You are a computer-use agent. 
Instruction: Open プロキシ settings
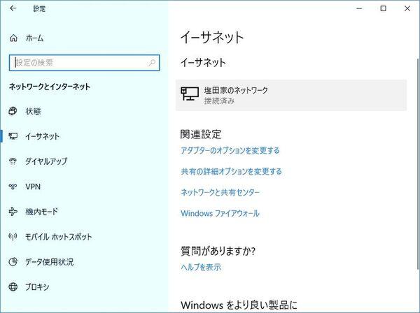(37, 287)
